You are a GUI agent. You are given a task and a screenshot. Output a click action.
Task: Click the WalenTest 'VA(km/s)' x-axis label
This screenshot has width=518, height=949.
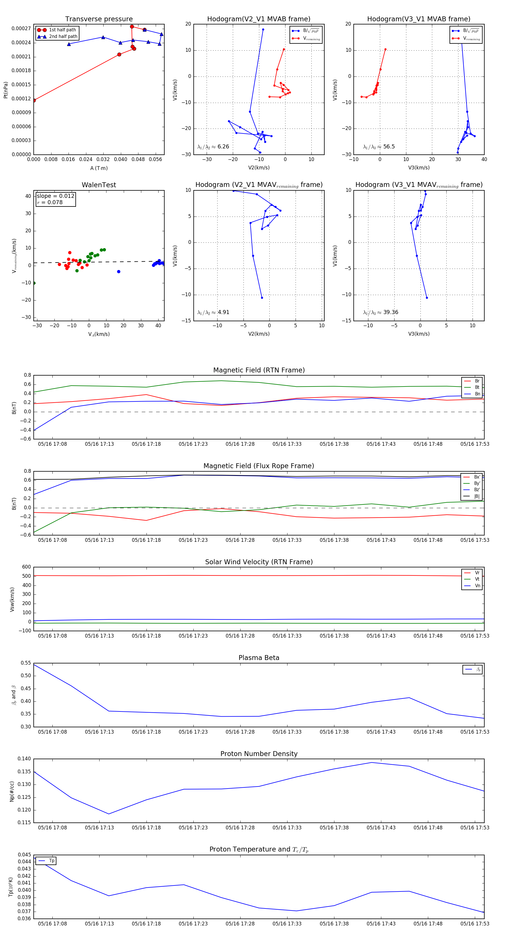click(99, 334)
